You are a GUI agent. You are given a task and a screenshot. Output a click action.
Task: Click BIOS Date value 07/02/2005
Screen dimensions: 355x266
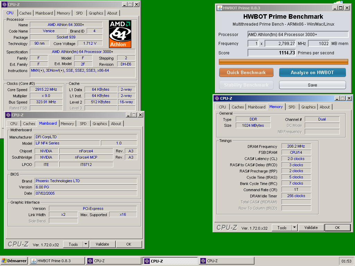pos(86,193)
